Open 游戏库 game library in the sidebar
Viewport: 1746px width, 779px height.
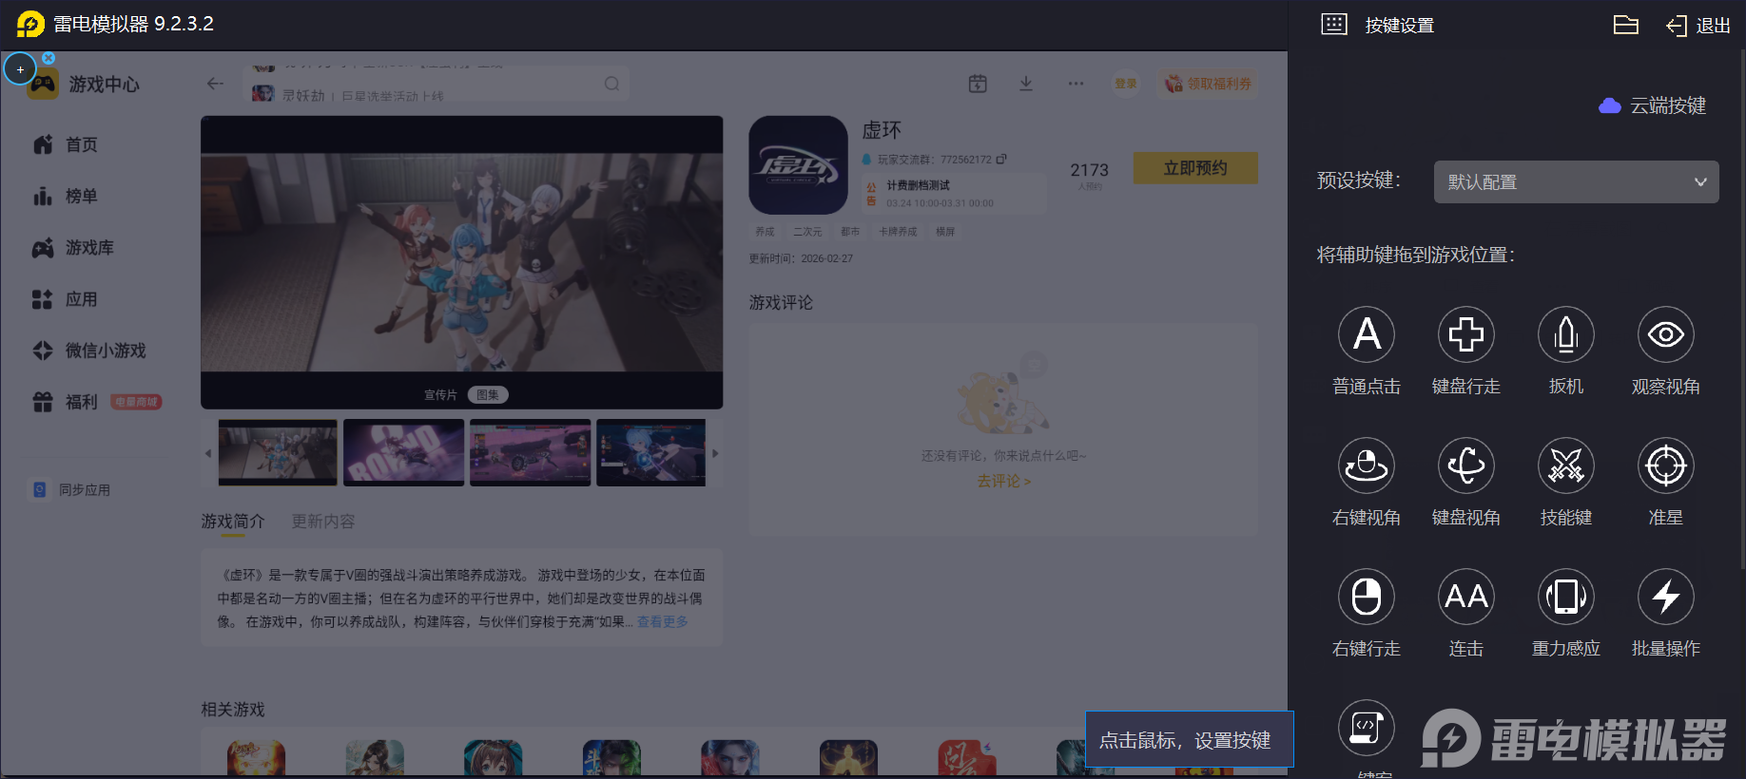click(73, 248)
